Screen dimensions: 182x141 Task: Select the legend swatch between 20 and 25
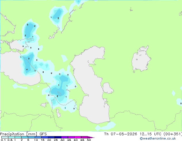pyautogui.click(x=51, y=137)
